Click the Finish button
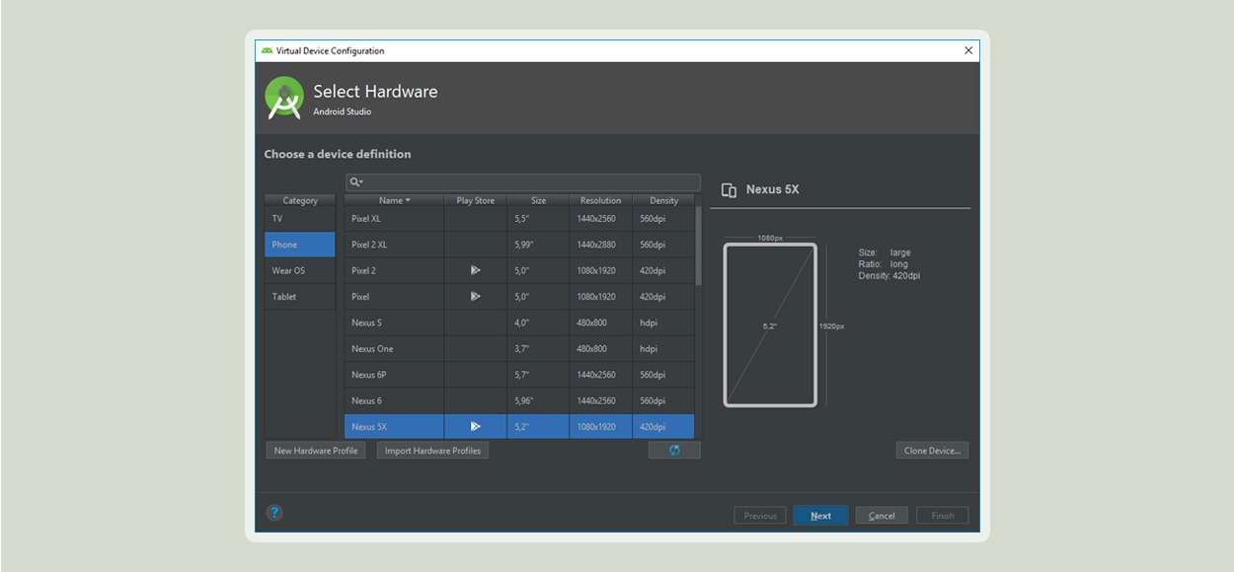This screenshot has height=572, width=1234. click(943, 516)
